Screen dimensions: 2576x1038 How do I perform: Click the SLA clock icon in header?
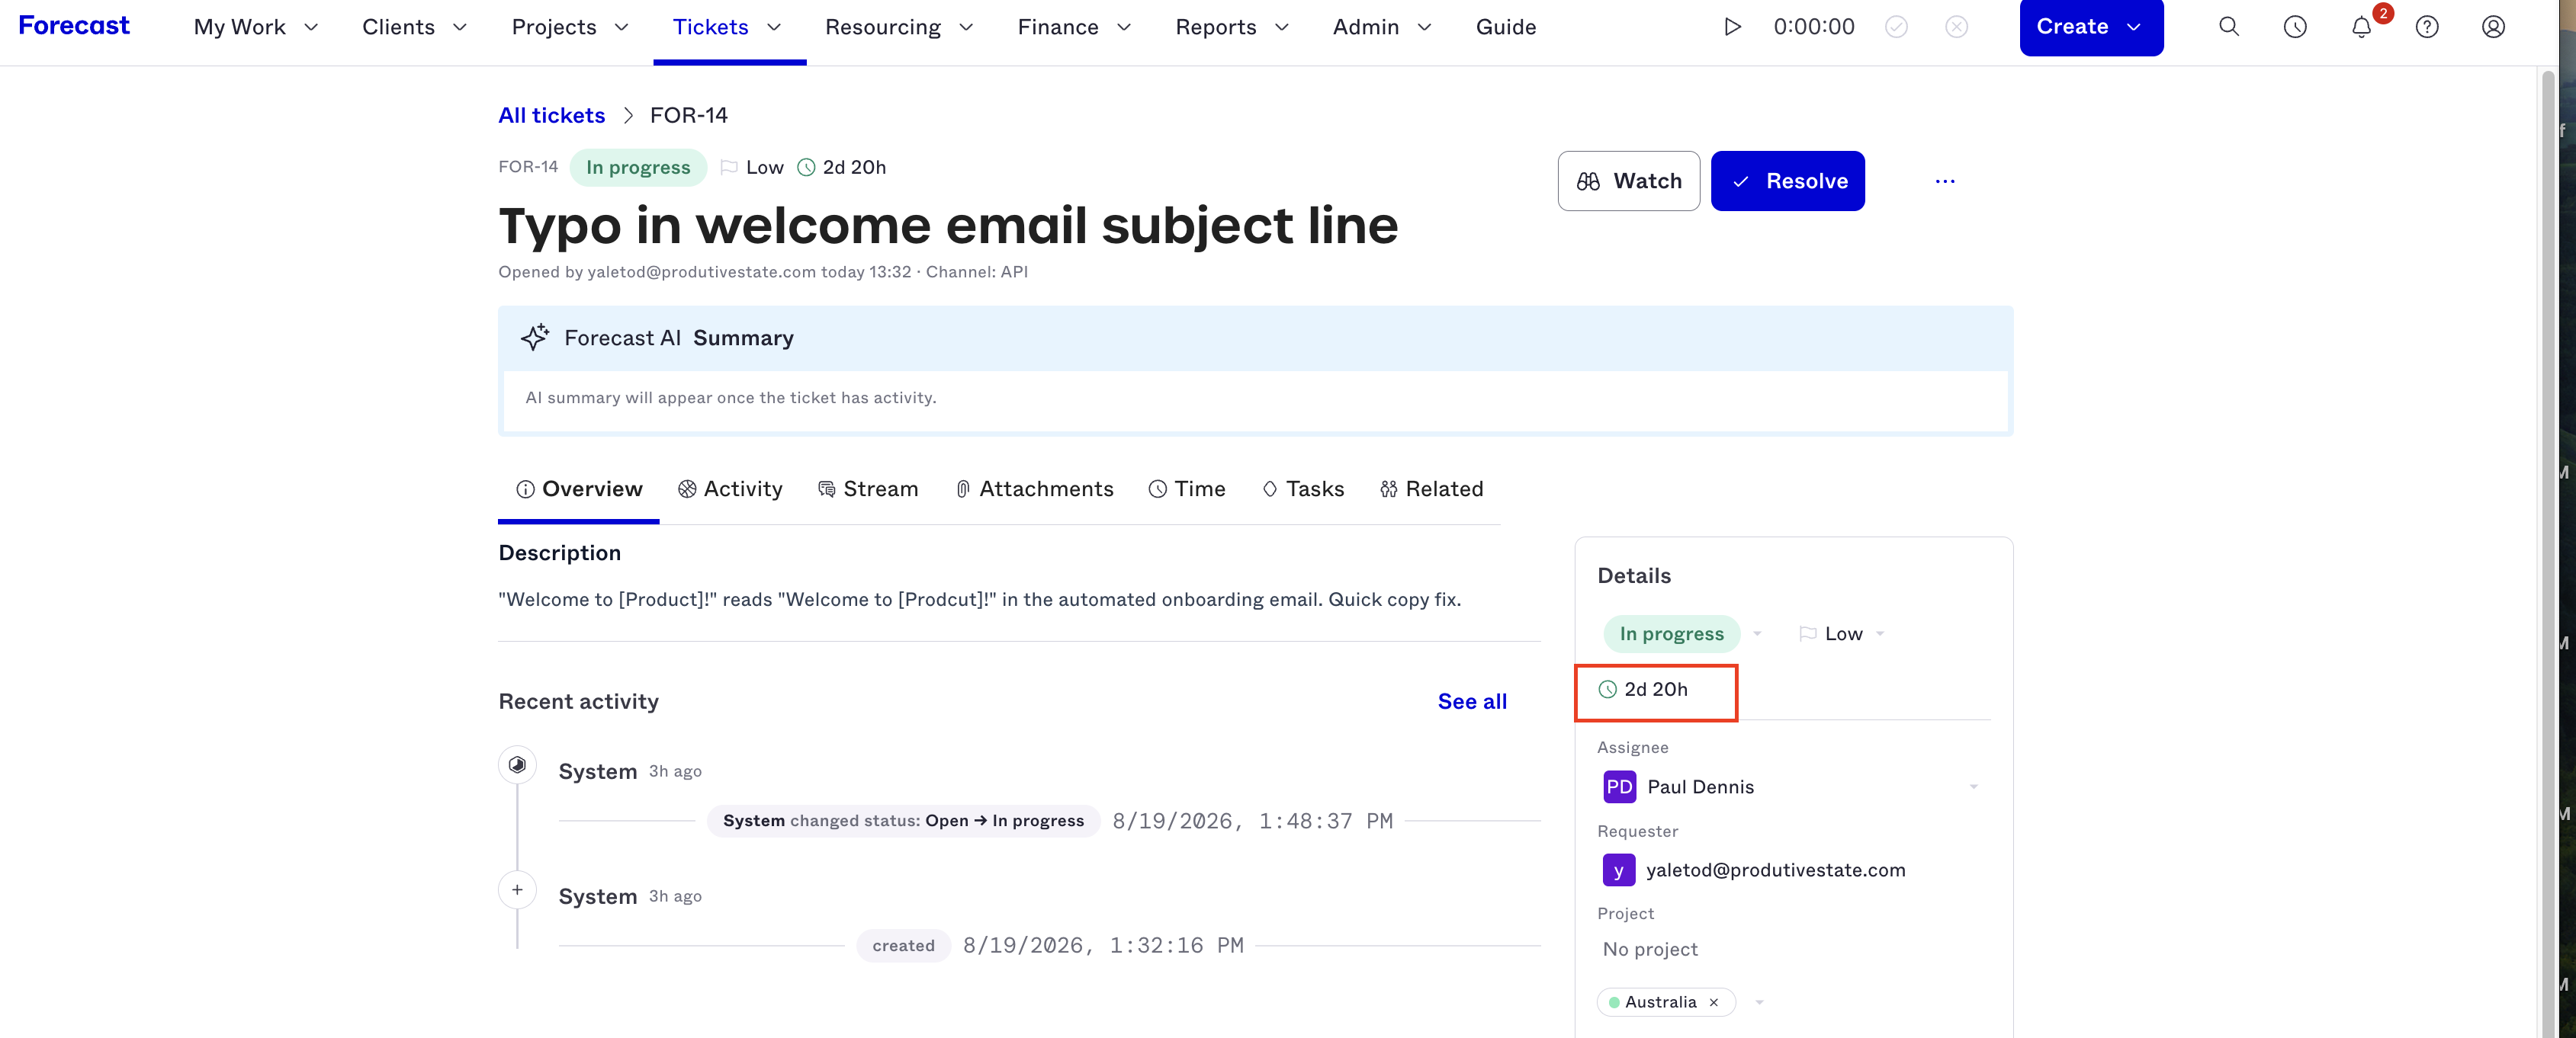click(x=806, y=168)
